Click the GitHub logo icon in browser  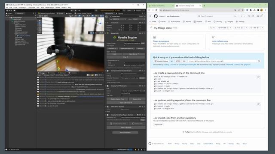(156, 16)
